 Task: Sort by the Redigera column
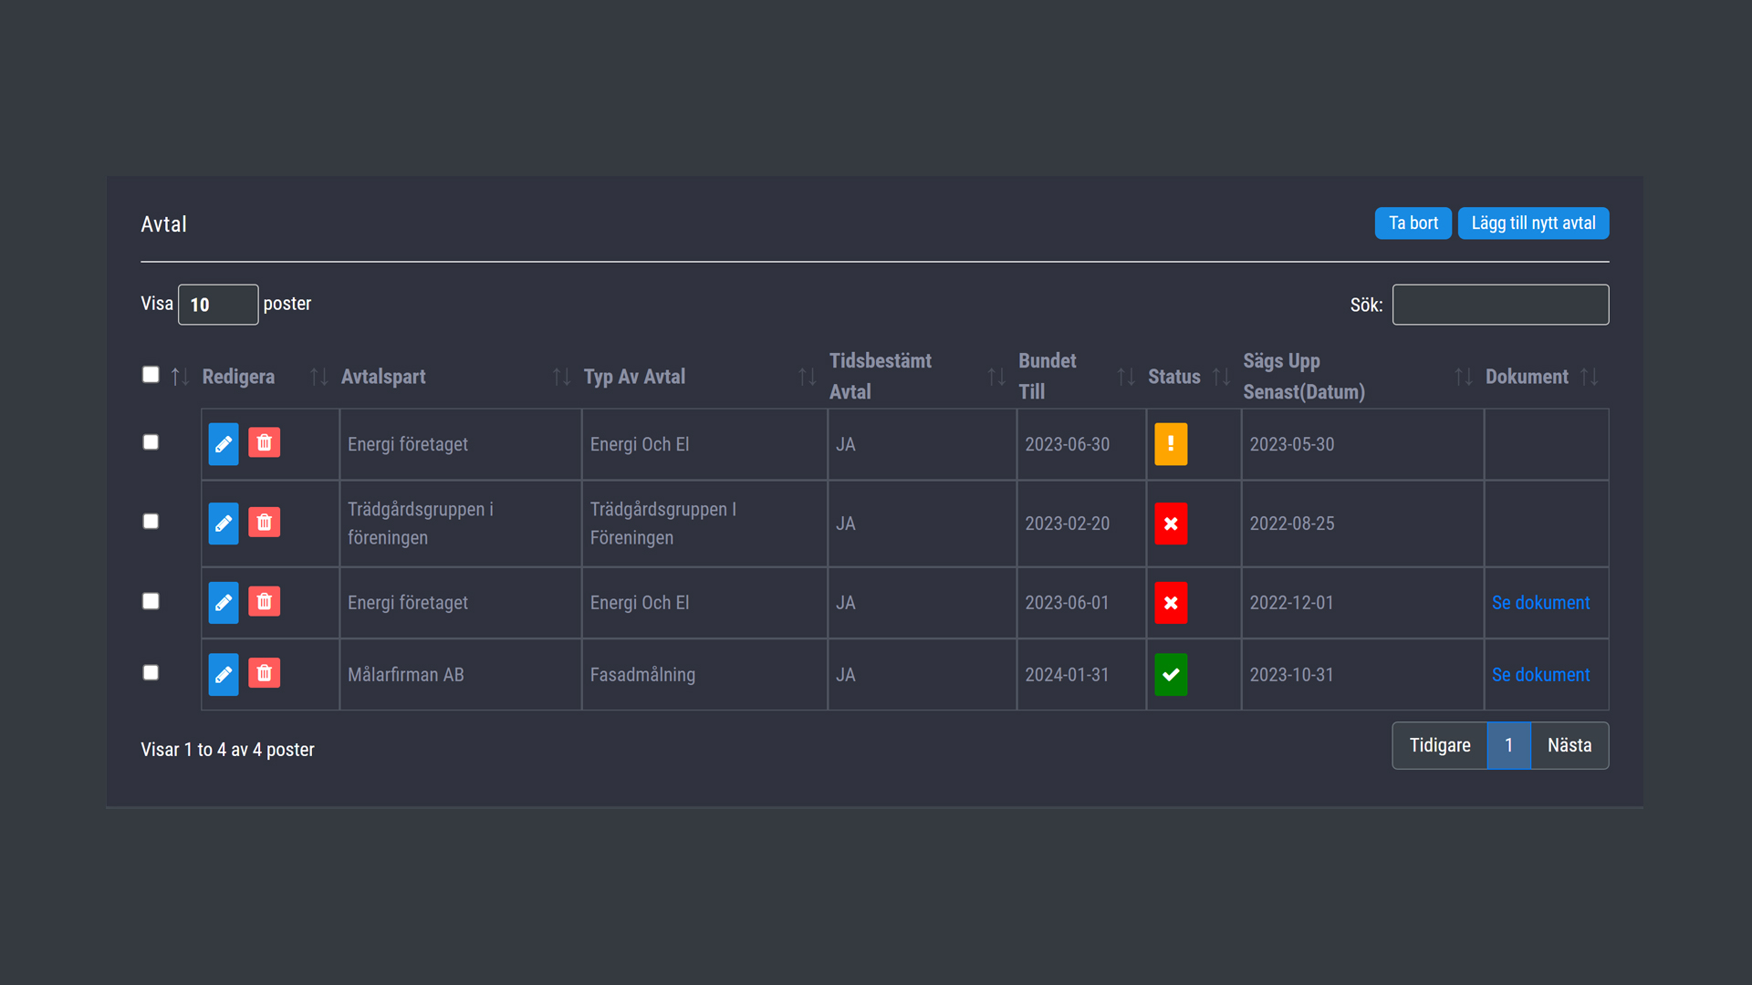pos(238,377)
